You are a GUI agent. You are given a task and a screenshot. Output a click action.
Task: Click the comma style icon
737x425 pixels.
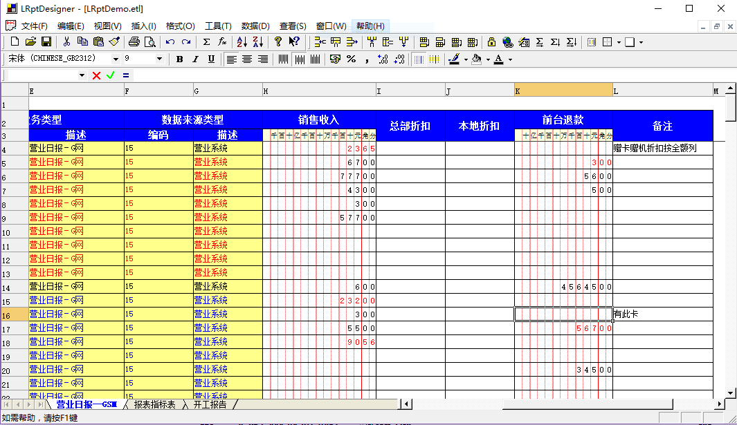pyautogui.click(x=367, y=59)
